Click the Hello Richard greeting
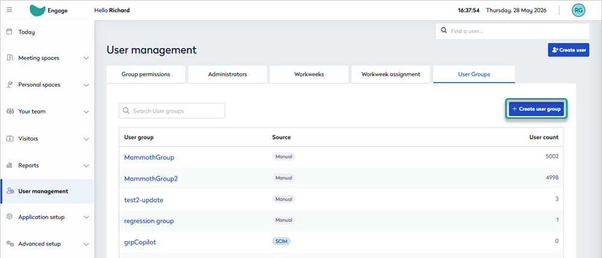This screenshot has height=258, width=602. pyautogui.click(x=112, y=10)
